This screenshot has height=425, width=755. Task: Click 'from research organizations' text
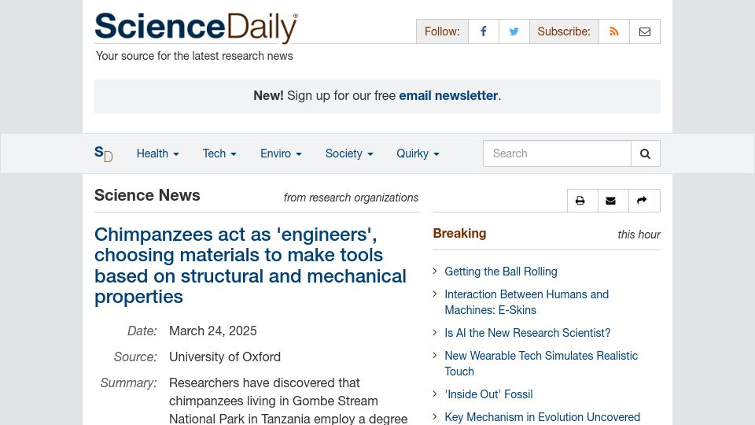pos(351,198)
